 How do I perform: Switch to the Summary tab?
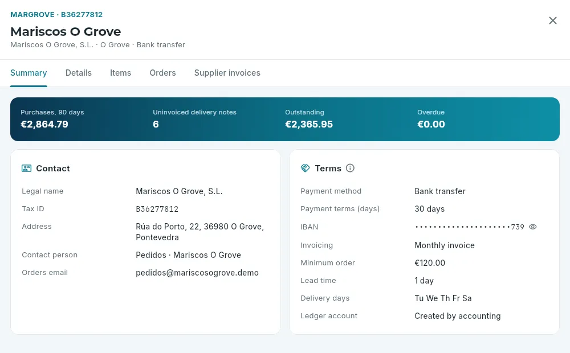28,73
